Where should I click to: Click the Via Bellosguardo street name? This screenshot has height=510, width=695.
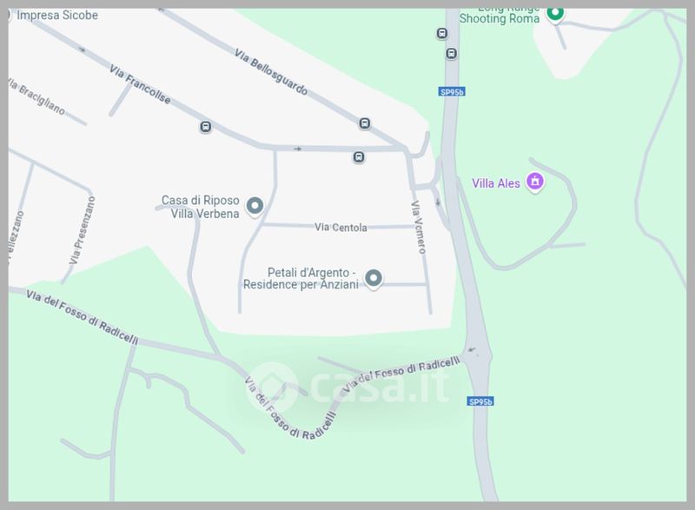tap(271, 72)
